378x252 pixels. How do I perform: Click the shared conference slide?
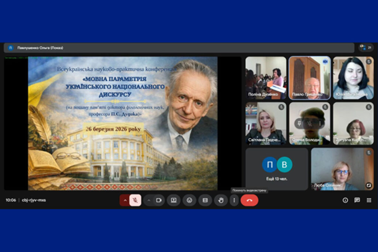click(x=123, y=123)
